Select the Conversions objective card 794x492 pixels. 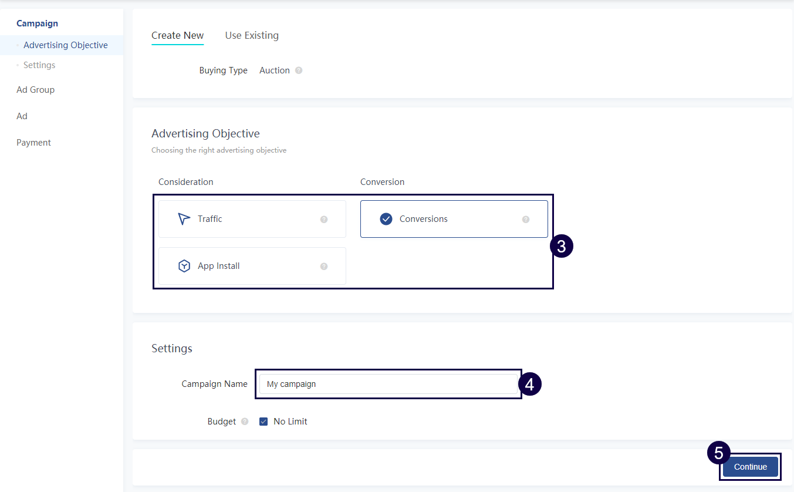(454, 219)
